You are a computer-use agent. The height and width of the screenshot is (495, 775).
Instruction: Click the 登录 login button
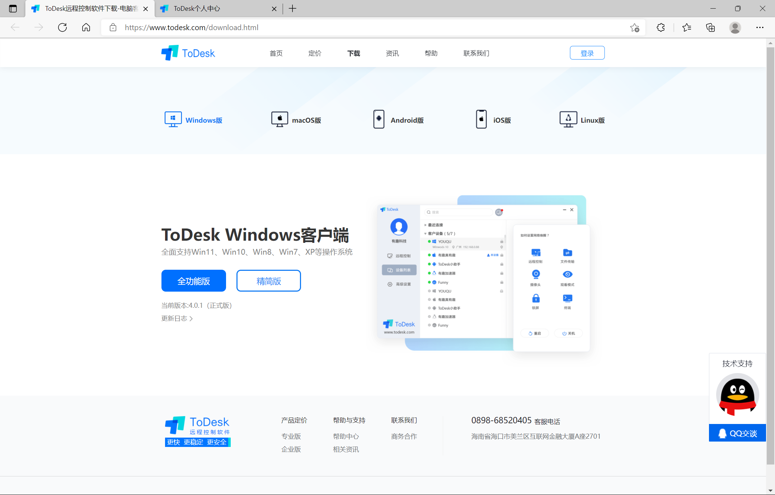tap(587, 52)
